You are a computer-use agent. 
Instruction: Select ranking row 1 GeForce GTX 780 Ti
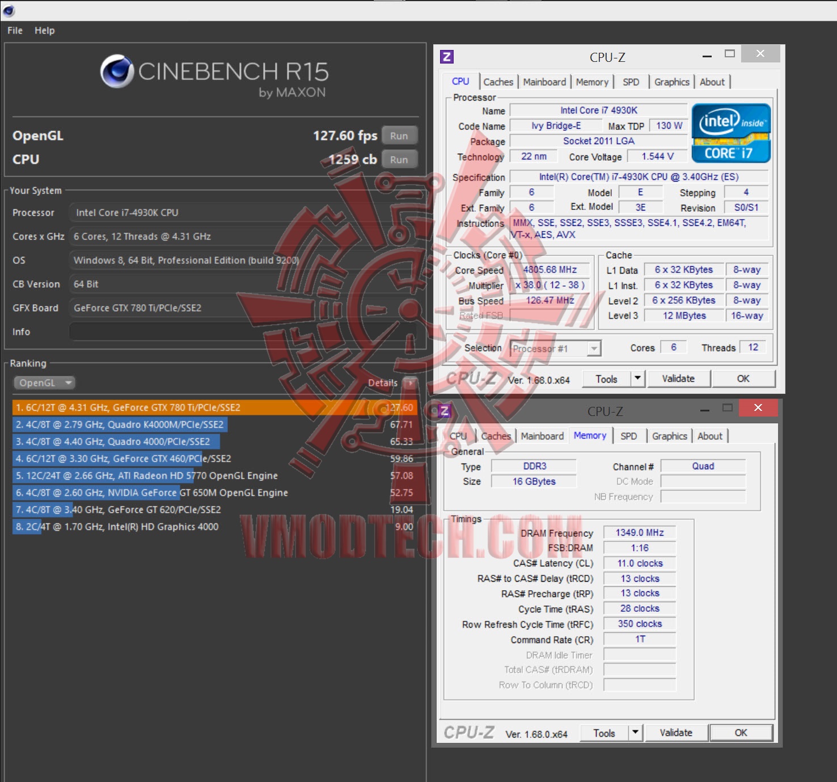point(215,407)
